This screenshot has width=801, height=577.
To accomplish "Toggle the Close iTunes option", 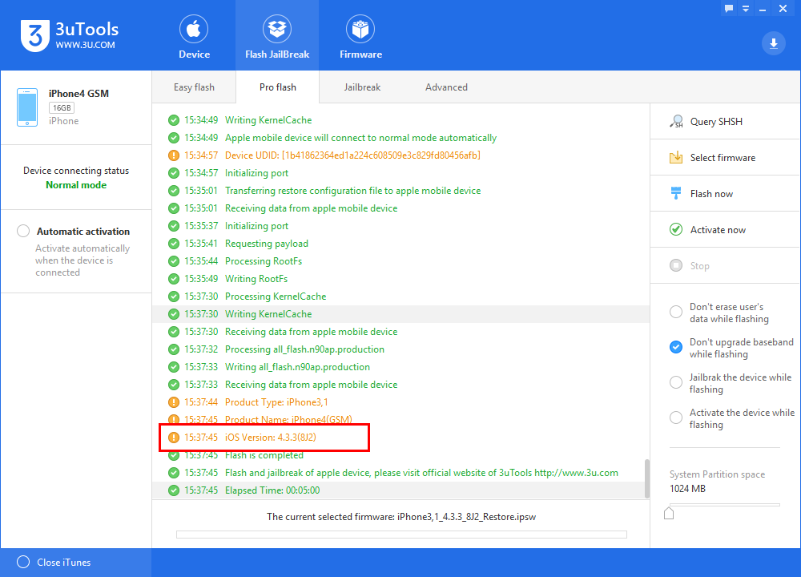I will [23, 563].
